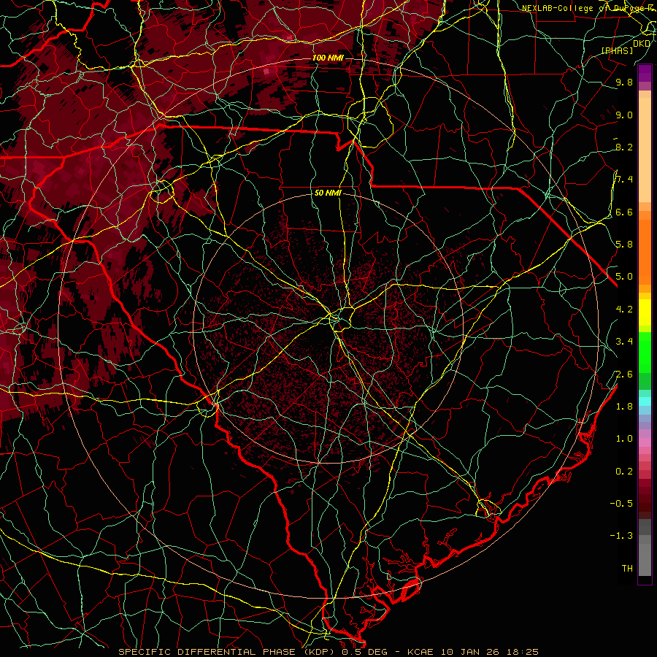Pick the bright green segment of the color bar

645,353
